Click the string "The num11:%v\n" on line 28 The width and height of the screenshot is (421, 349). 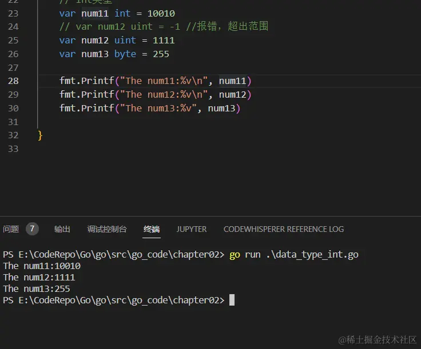[x=164, y=81]
